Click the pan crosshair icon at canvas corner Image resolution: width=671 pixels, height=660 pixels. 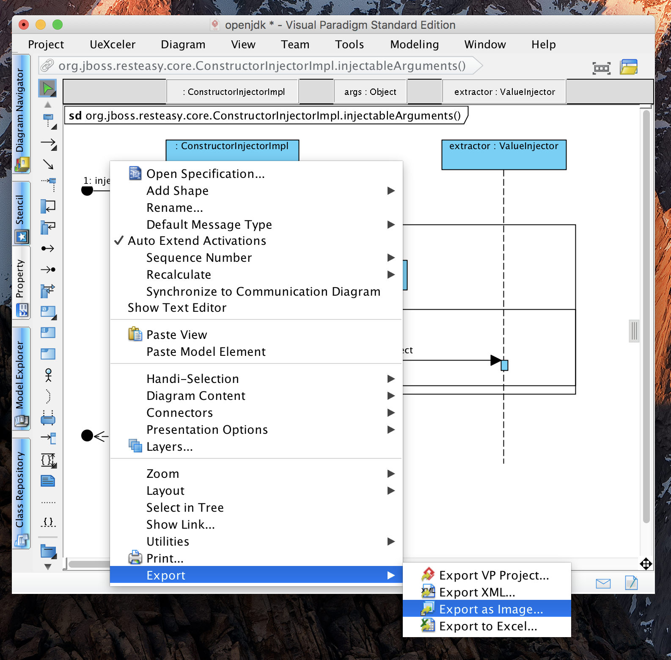[x=646, y=564]
